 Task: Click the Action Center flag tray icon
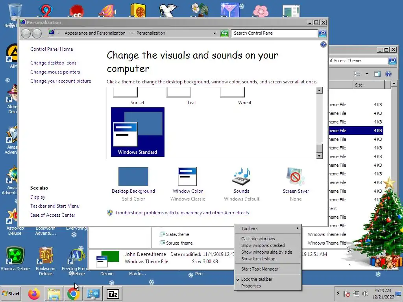pos(347,293)
